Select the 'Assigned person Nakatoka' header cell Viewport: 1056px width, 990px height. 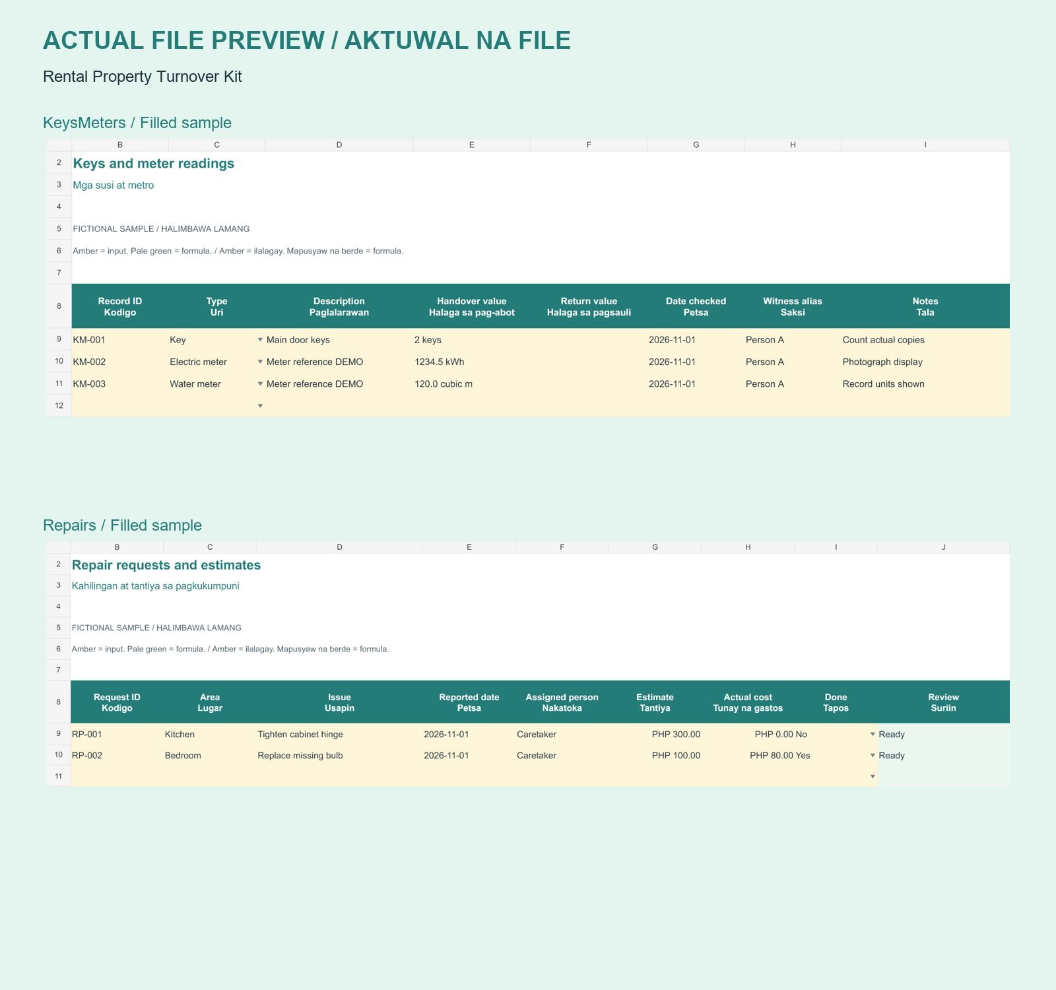click(562, 702)
